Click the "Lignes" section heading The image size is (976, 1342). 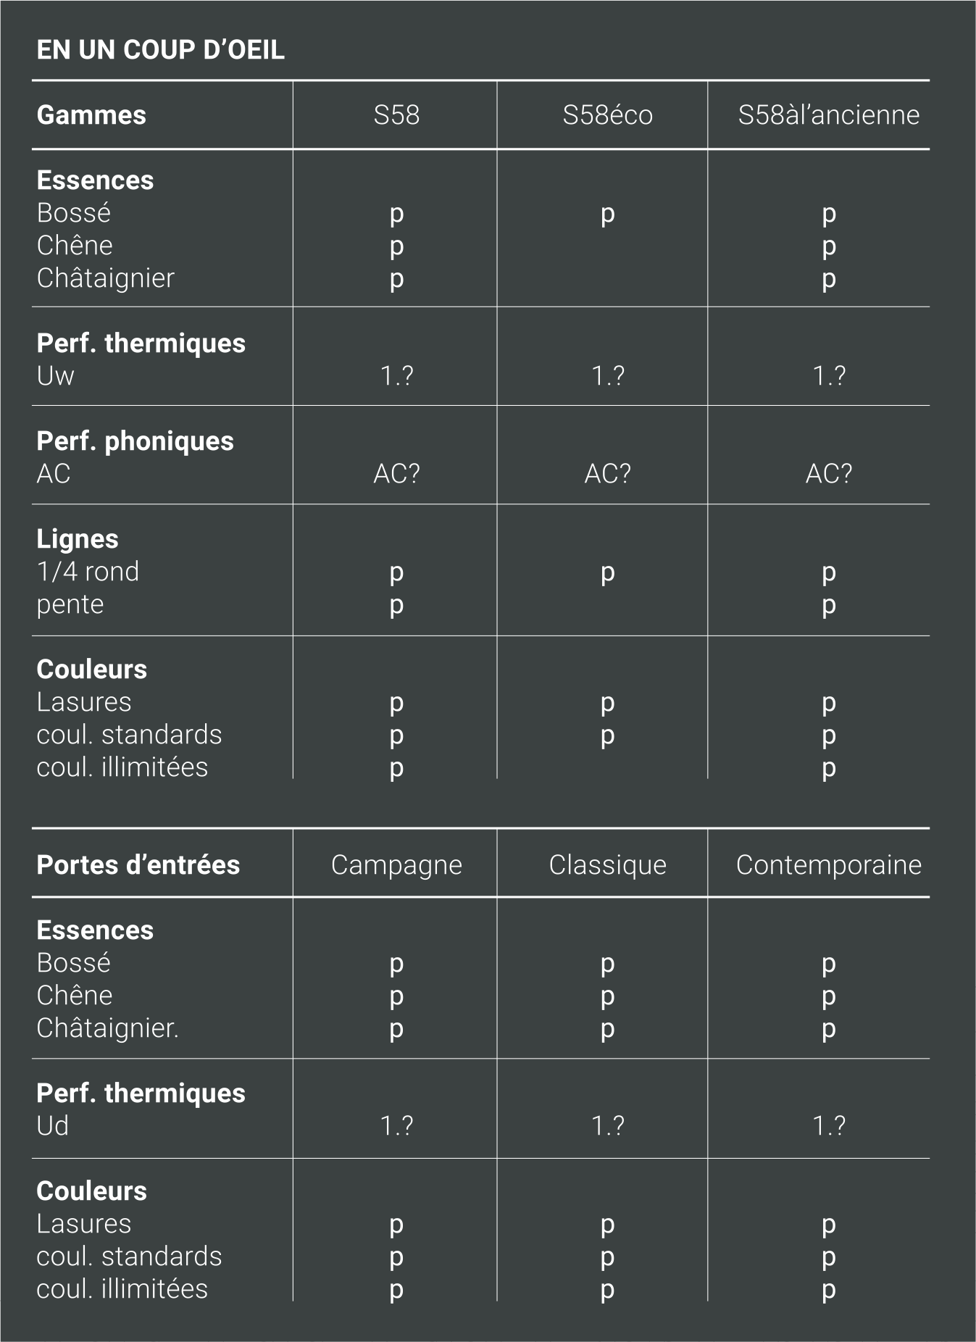(x=78, y=538)
